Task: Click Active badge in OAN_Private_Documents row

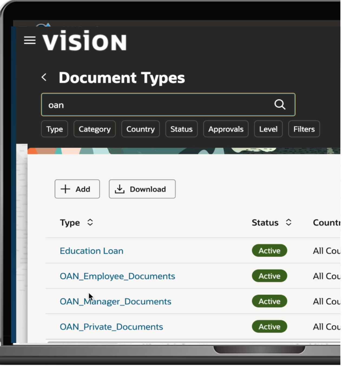Action: point(269,327)
